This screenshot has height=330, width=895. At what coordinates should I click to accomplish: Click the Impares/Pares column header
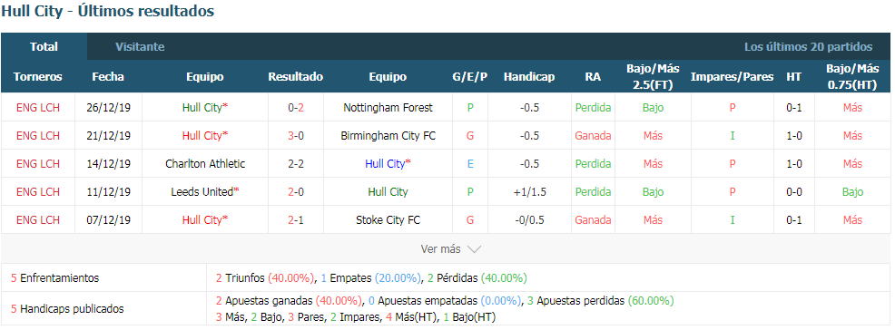tap(733, 77)
